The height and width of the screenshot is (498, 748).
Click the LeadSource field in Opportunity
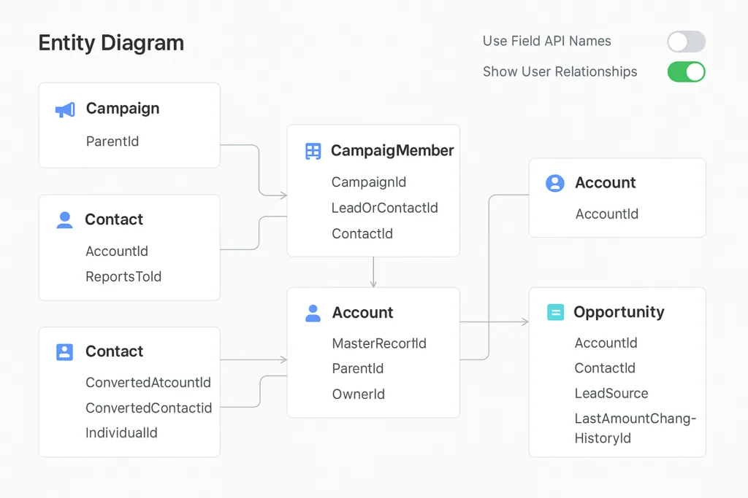[611, 393]
